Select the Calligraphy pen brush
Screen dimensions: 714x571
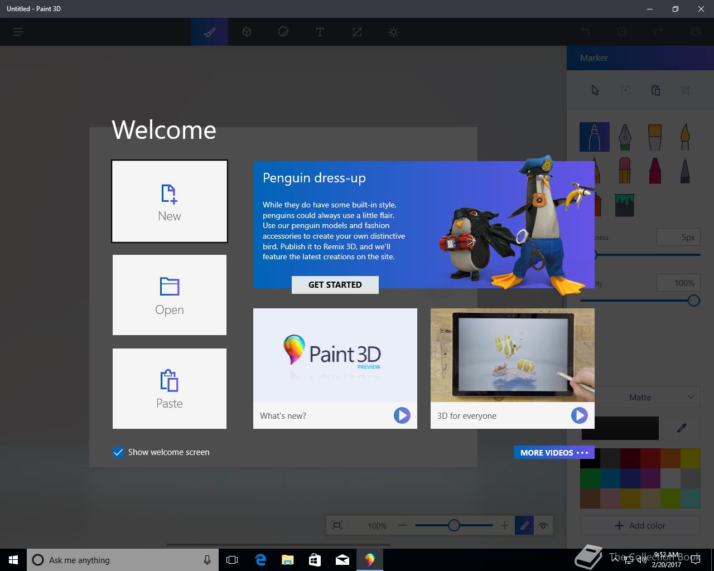click(625, 137)
